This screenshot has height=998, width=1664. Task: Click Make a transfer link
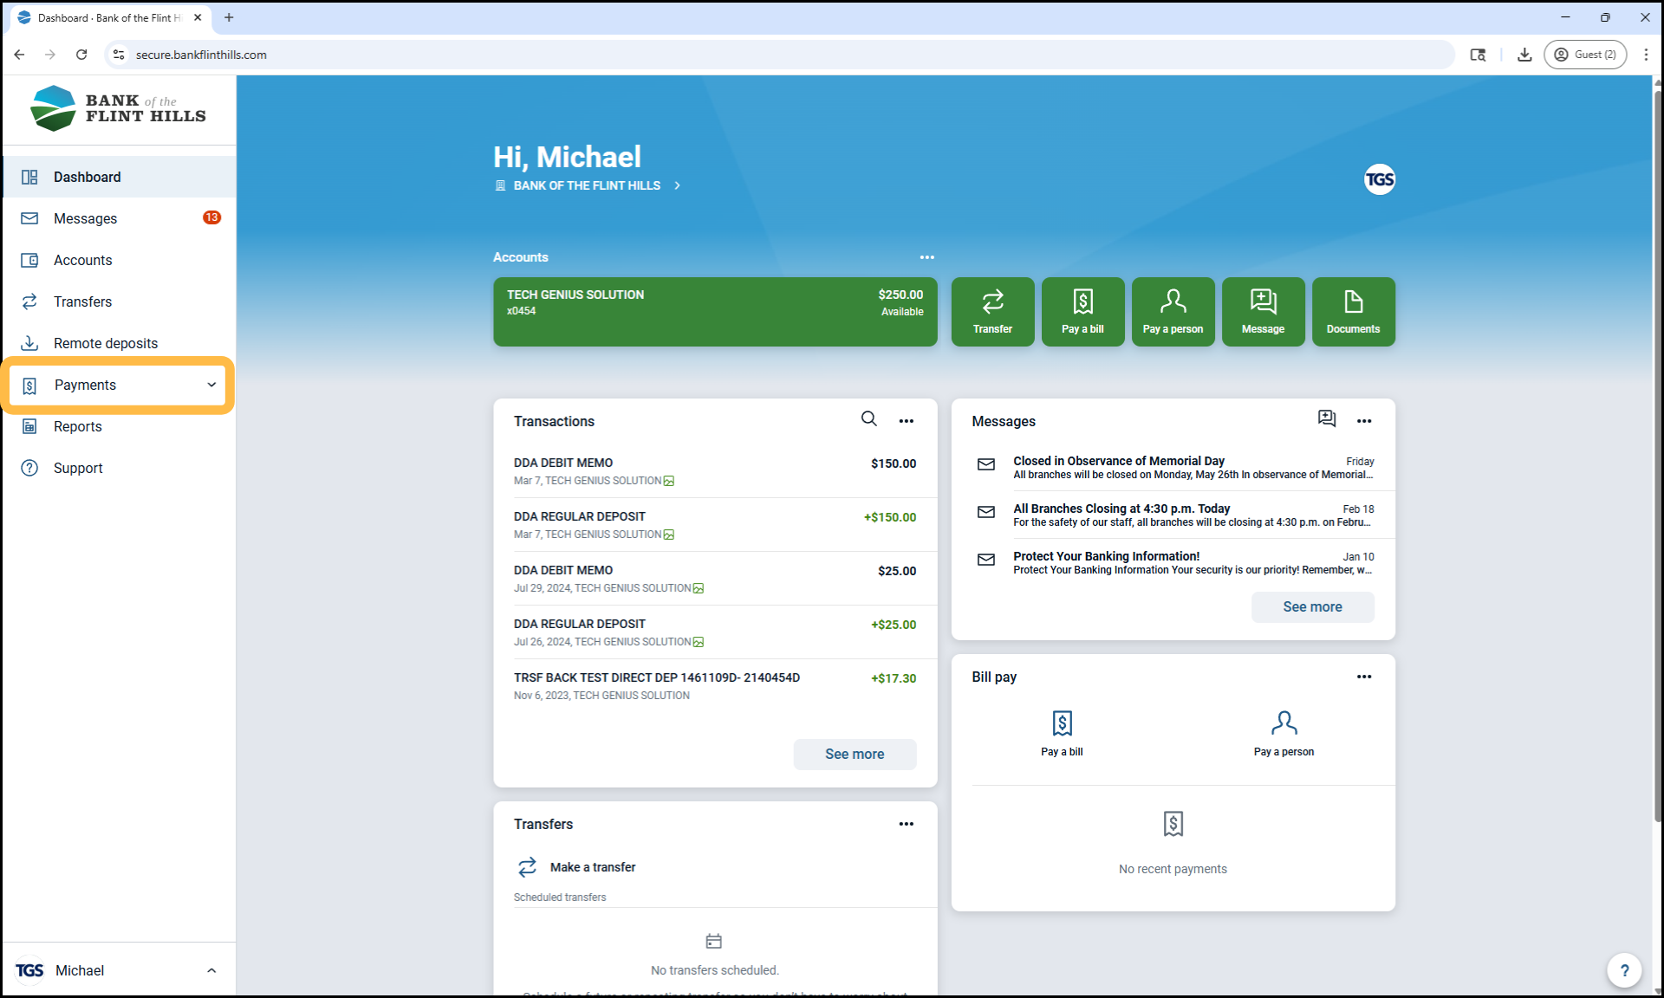pyautogui.click(x=592, y=867)
